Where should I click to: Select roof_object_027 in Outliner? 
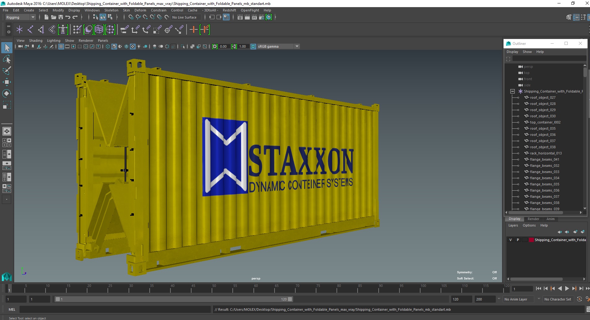point(543,97)
